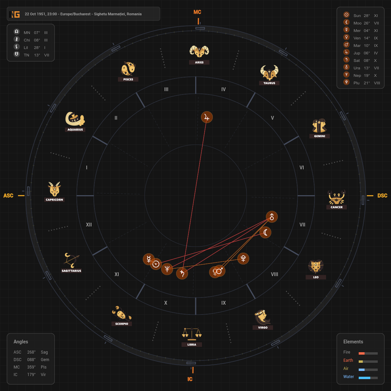Click the Scorpio scorpion zodiac icon
The width and height of the screenshot is (391, 391).
(x=121, y=313)
